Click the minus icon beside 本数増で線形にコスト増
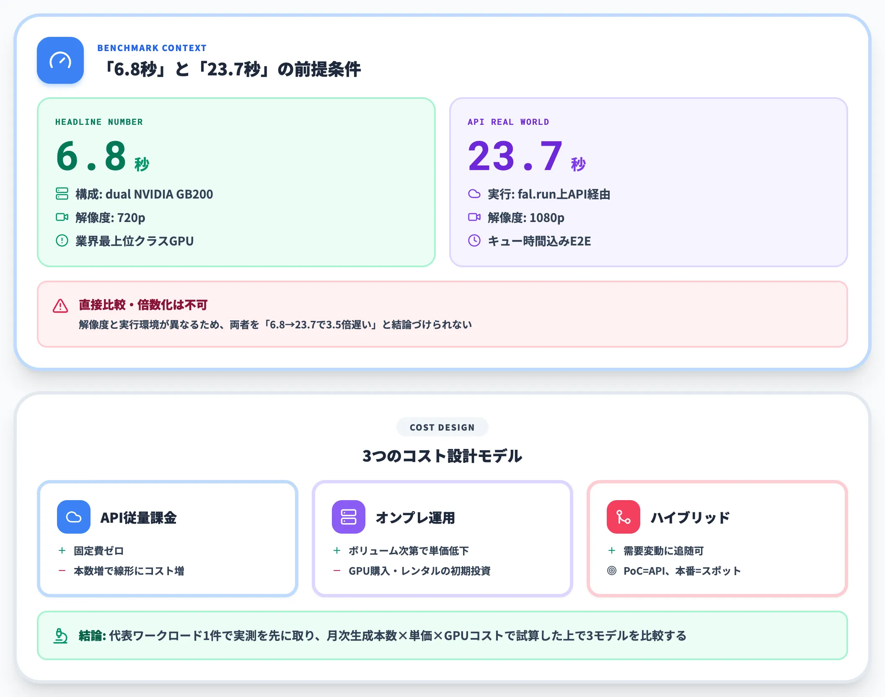The height and width of the screenshot is (697, 885). tap(62, 571)
